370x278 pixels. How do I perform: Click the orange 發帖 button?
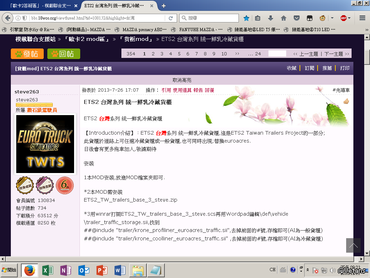pos(27,54)
